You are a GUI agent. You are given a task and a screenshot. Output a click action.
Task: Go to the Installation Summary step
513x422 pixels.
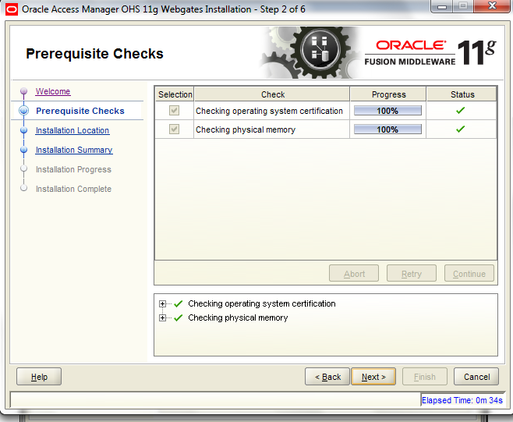tap(74, 150)
